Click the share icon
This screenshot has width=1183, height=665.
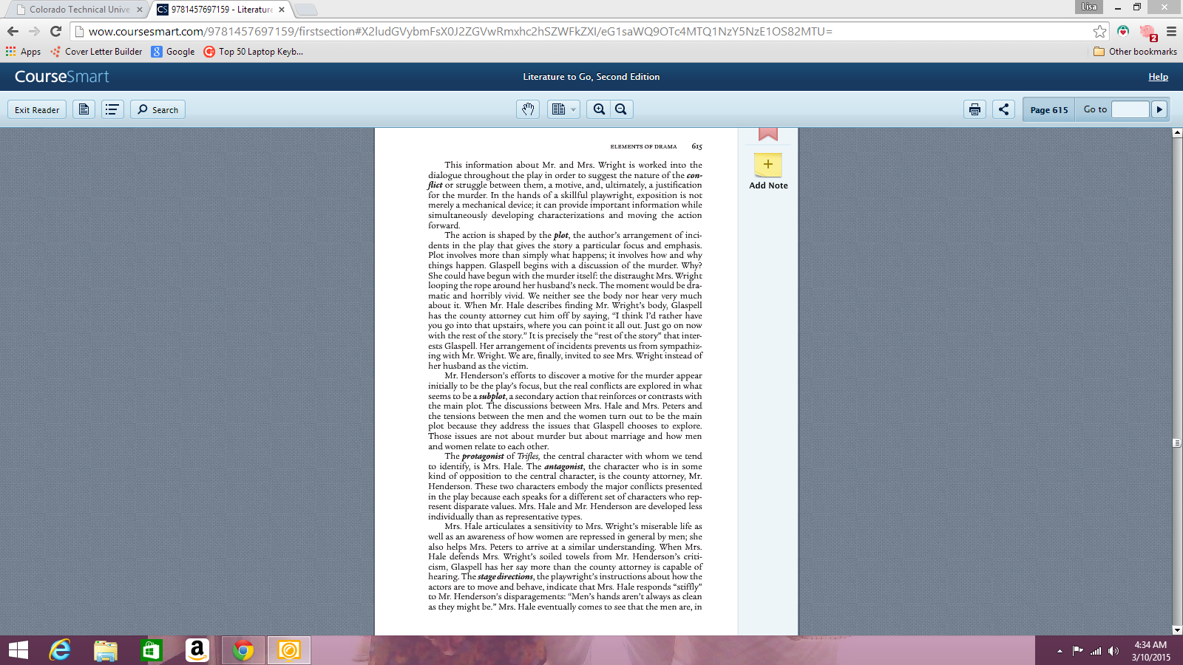tap(1003, 109)
